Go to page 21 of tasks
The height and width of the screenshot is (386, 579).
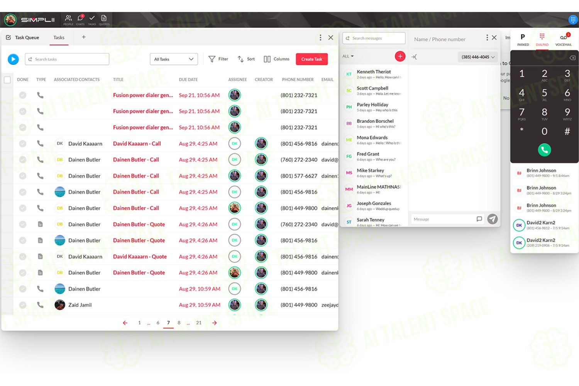click(x=199, y=323)
